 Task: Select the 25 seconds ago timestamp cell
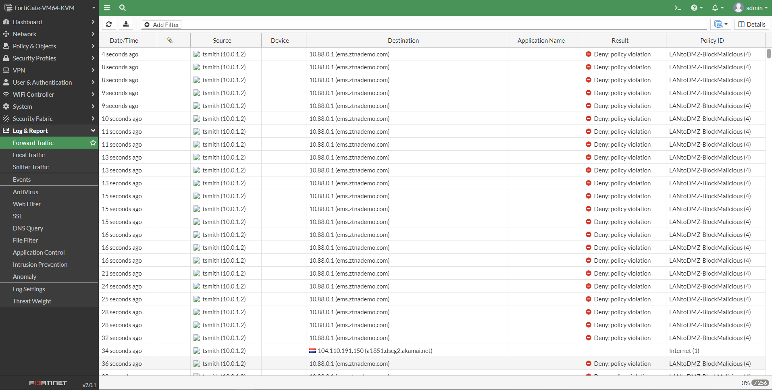(128, 299)
